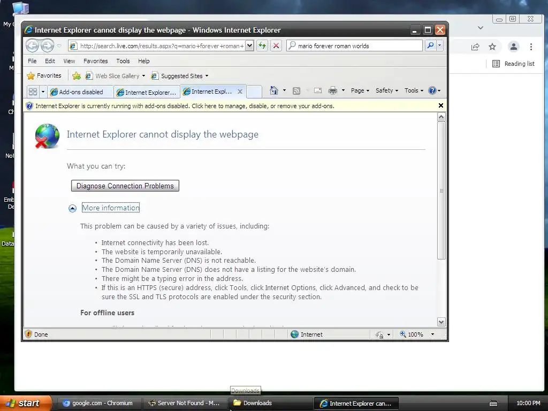Image resolution: width=548 pixels, height=411 pixels.
Task: Open the Edit menu
Action: pyautogui.click(x=50, y=61)
